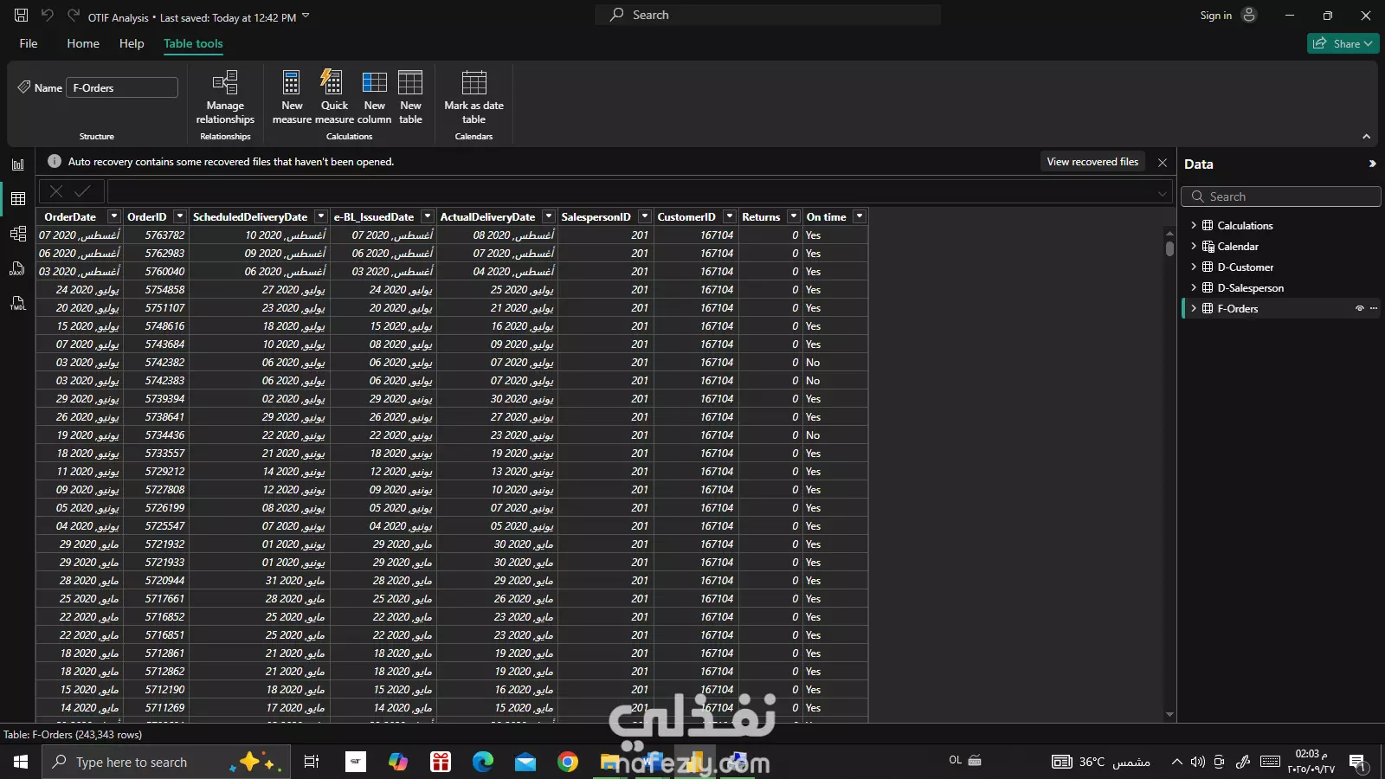Expand the formula bar with its chevron

[x=1163, y=193]
